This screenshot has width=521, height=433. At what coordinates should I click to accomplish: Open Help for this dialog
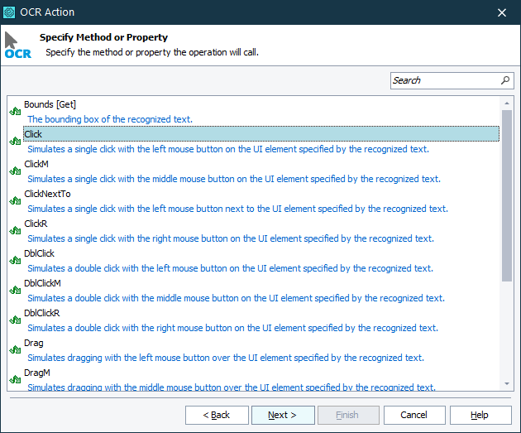point(480,415)
